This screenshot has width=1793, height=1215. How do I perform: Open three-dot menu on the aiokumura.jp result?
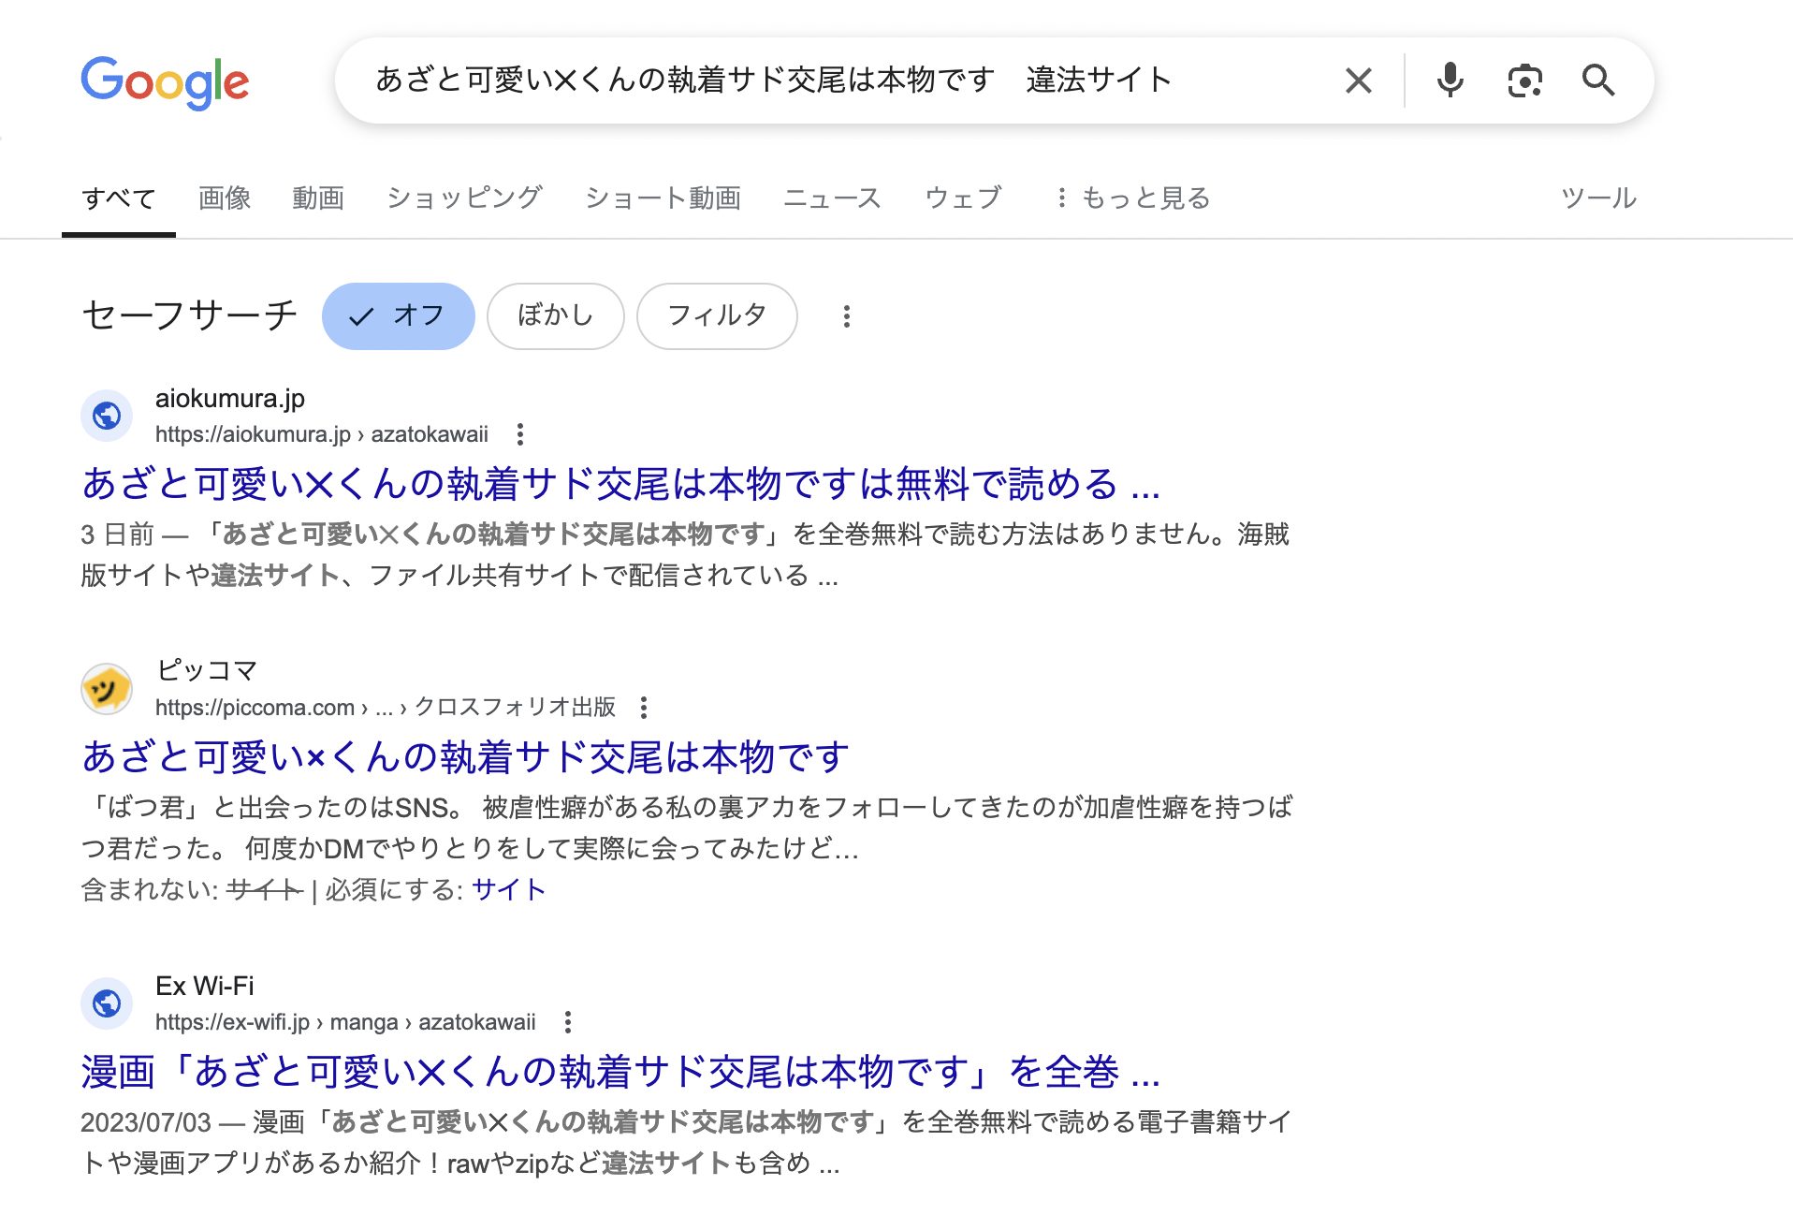pos(519,434)
